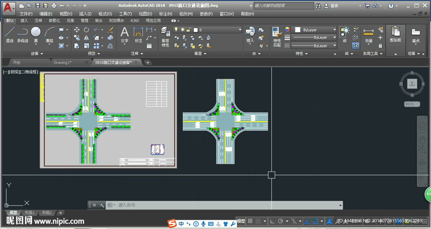This screenshot has width=431, height=229.
Task: Toggle group selection on/off button
Action: click(x=356, y=46)
